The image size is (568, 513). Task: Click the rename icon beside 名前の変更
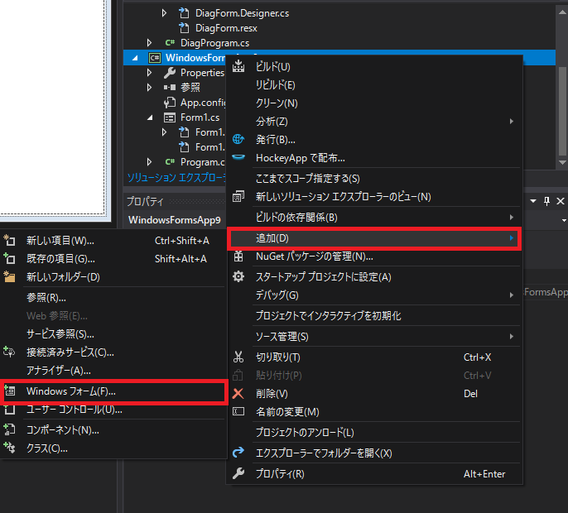point(238,411)
